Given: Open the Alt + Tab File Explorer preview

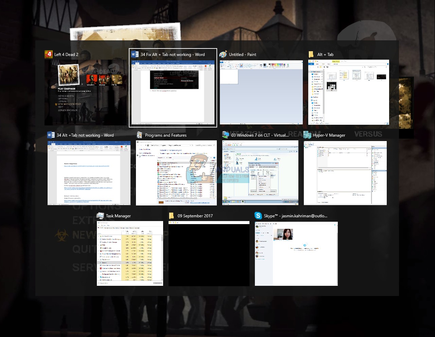Looking at the screenshot, I should pyautogui.click(x=349, y=92).
